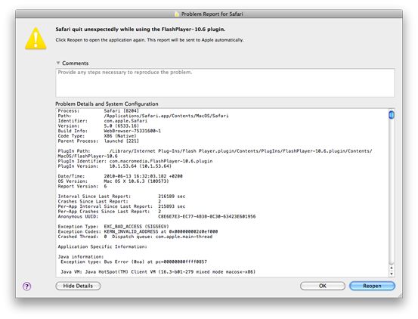Click the 'Per-App Crashes Since Last Report' line

click(x=110, y=212)
